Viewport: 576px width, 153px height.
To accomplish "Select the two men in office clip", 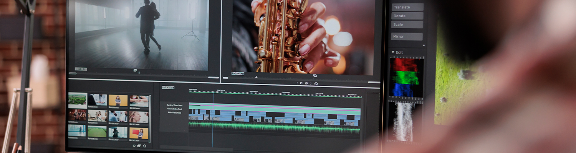I will click(x=118, y=116).
